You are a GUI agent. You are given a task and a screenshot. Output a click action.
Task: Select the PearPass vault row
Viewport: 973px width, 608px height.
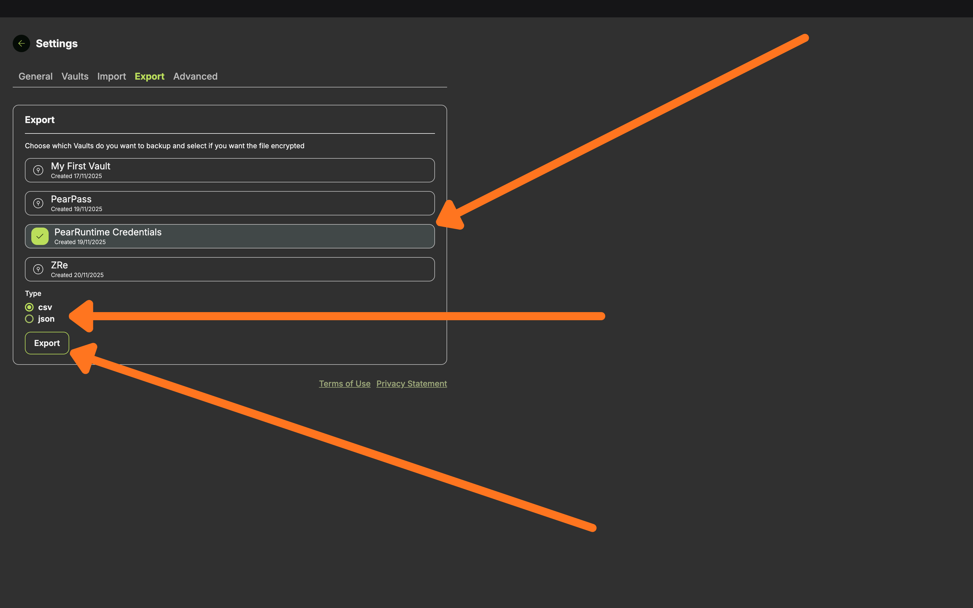241,203
